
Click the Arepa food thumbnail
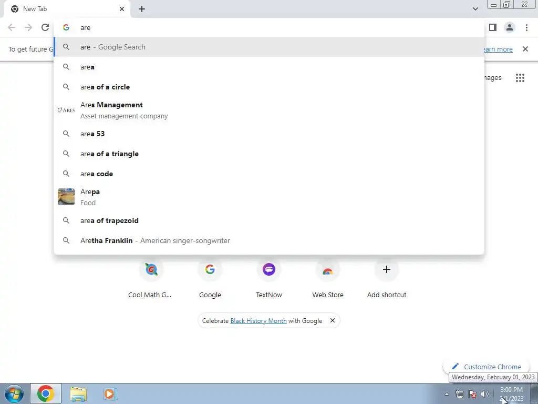click(x=66, y=197)
